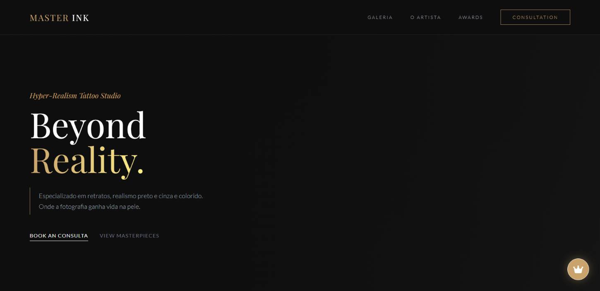600x291 pixels.
Task: Go to the O Artista section
Action: pos(425,17)
